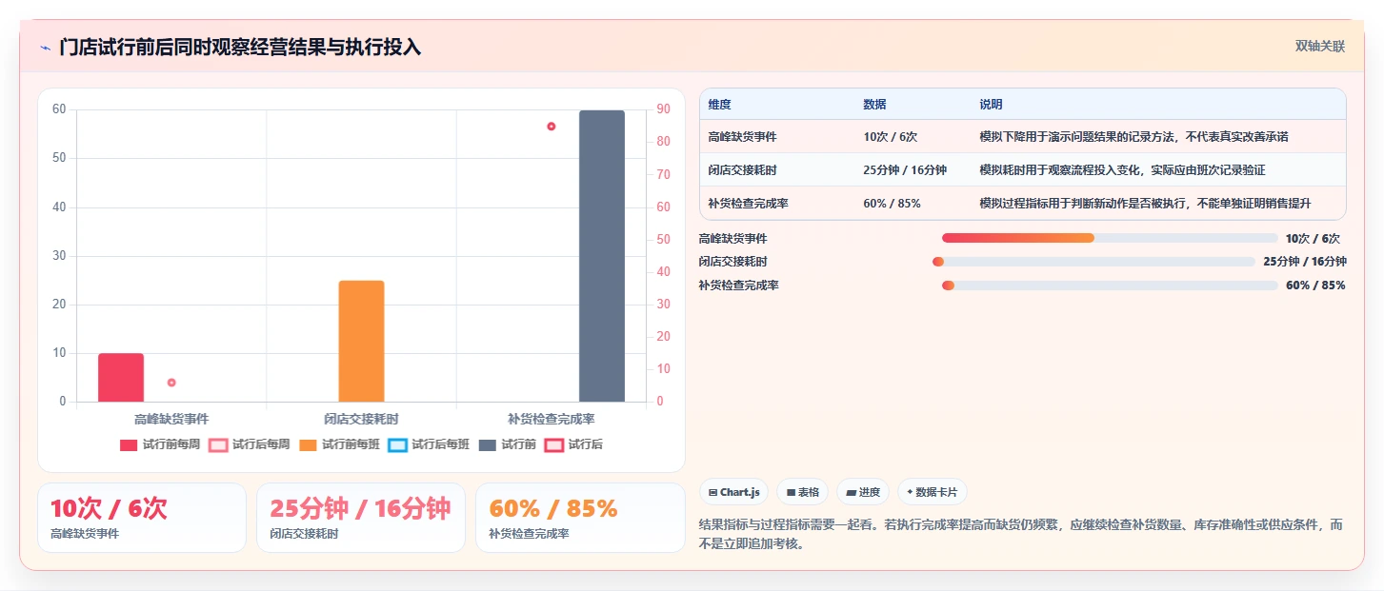Toggle the 试行前每班 legend item

coord(339,444)
